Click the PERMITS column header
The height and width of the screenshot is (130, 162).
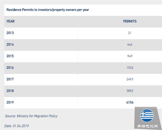(x=130, y=21)
